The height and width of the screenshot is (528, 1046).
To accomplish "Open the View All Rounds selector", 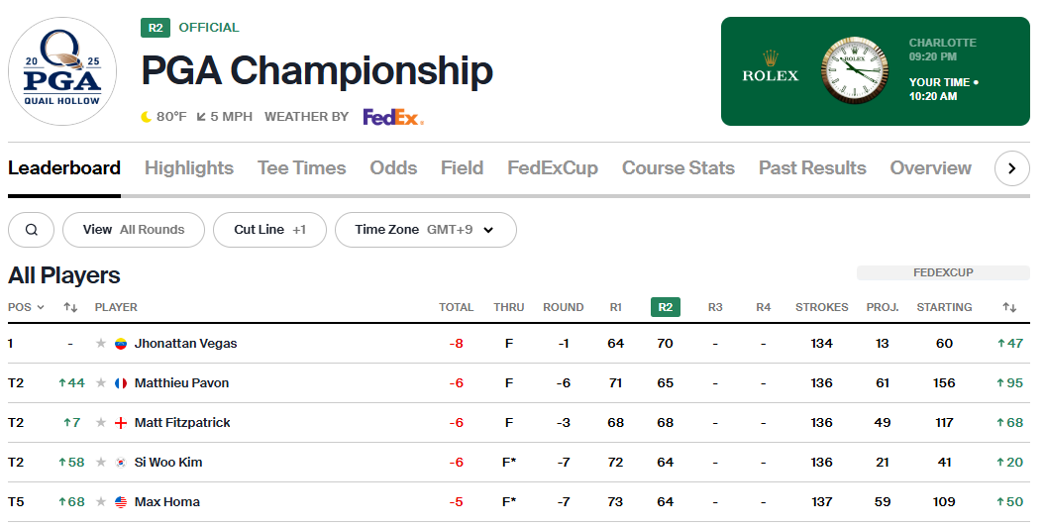I will [x=134, y=230].
